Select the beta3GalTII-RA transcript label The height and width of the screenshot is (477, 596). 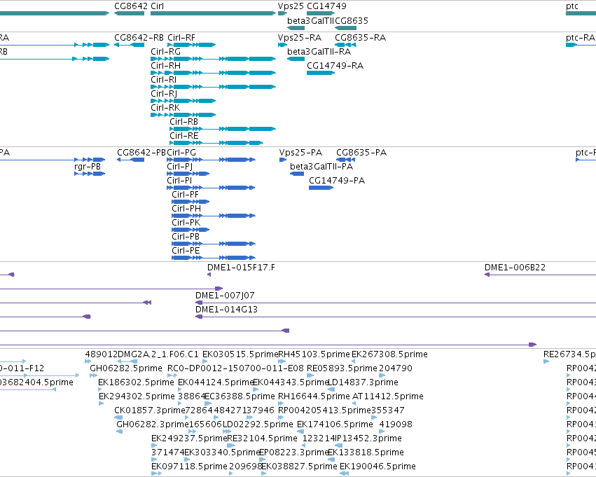(x=319, y=52)
